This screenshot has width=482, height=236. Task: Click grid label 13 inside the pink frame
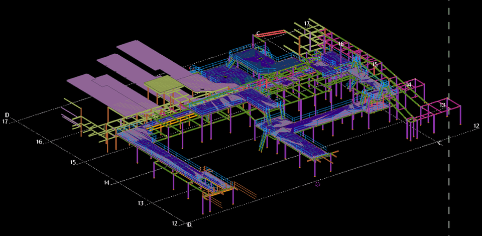coord(442,105)
